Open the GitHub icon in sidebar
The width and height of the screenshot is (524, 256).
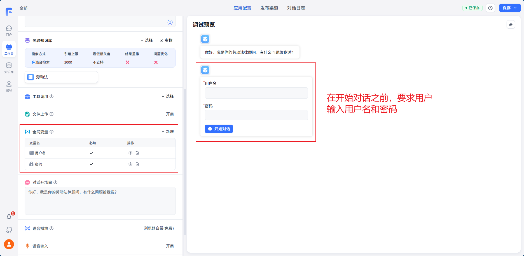tap(9, 230)
